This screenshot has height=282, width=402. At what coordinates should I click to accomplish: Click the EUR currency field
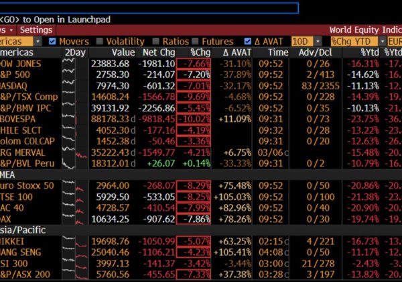click(395, 42)
